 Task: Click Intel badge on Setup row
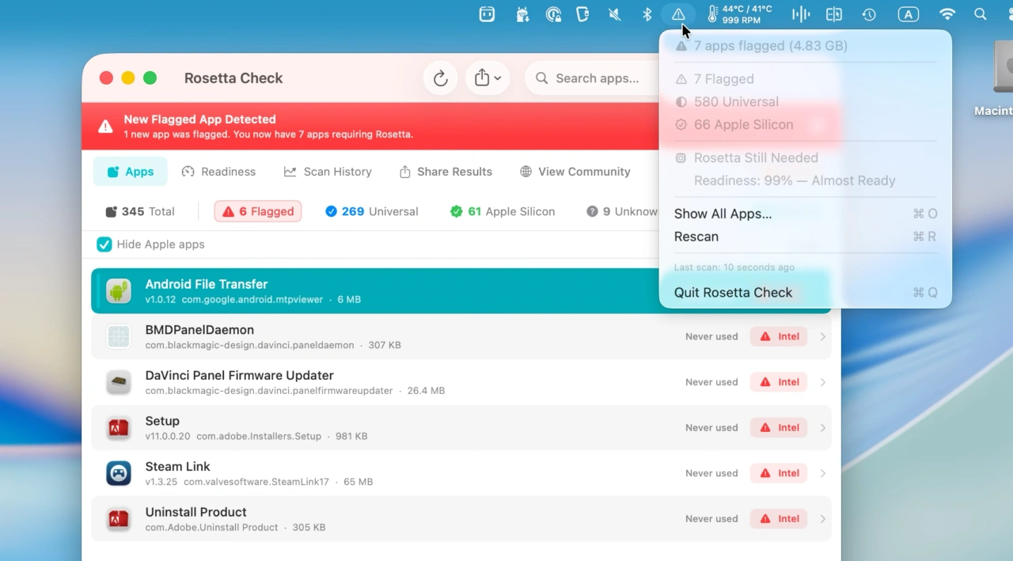click(x=780, y=427)
